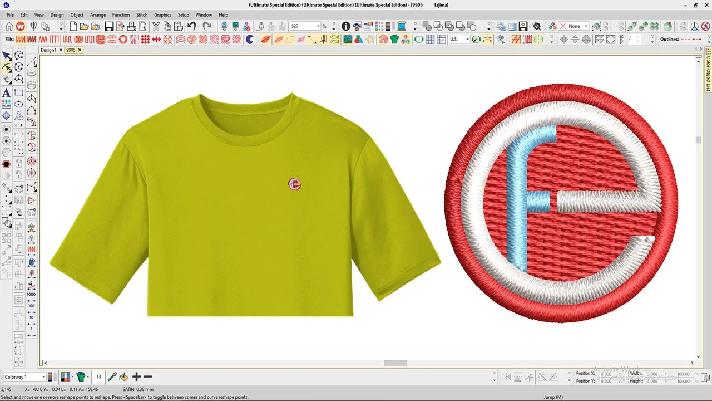
Task: Click the horizontal scrollbar thumb
Action: (x=395, y=363)
